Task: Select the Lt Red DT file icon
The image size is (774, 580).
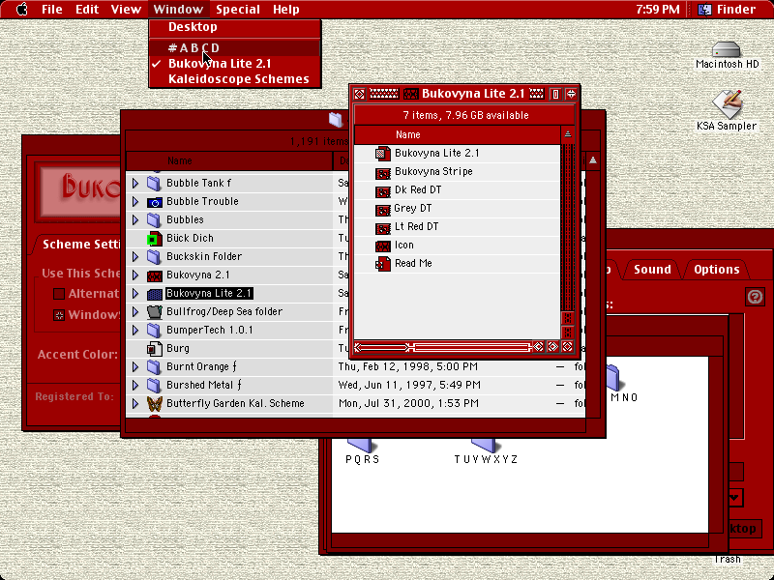Action: tap(383, 227)
